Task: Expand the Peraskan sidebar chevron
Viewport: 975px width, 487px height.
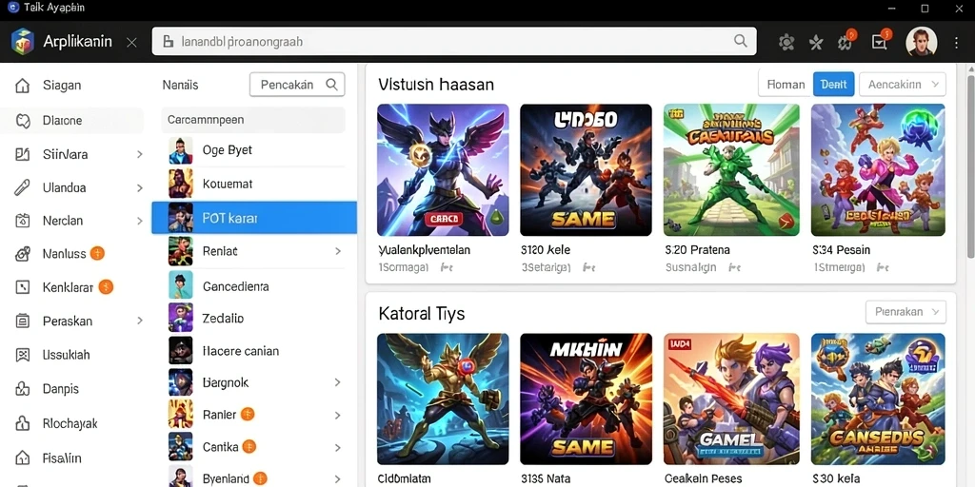Action: pos(140,321)
